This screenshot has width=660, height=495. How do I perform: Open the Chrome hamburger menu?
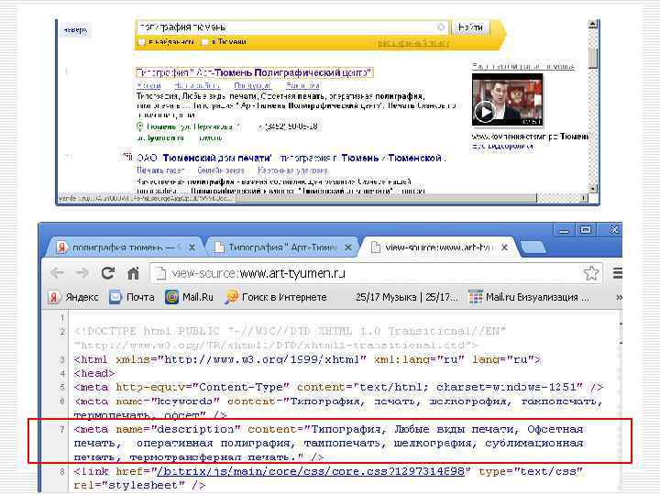coord(617,273)
